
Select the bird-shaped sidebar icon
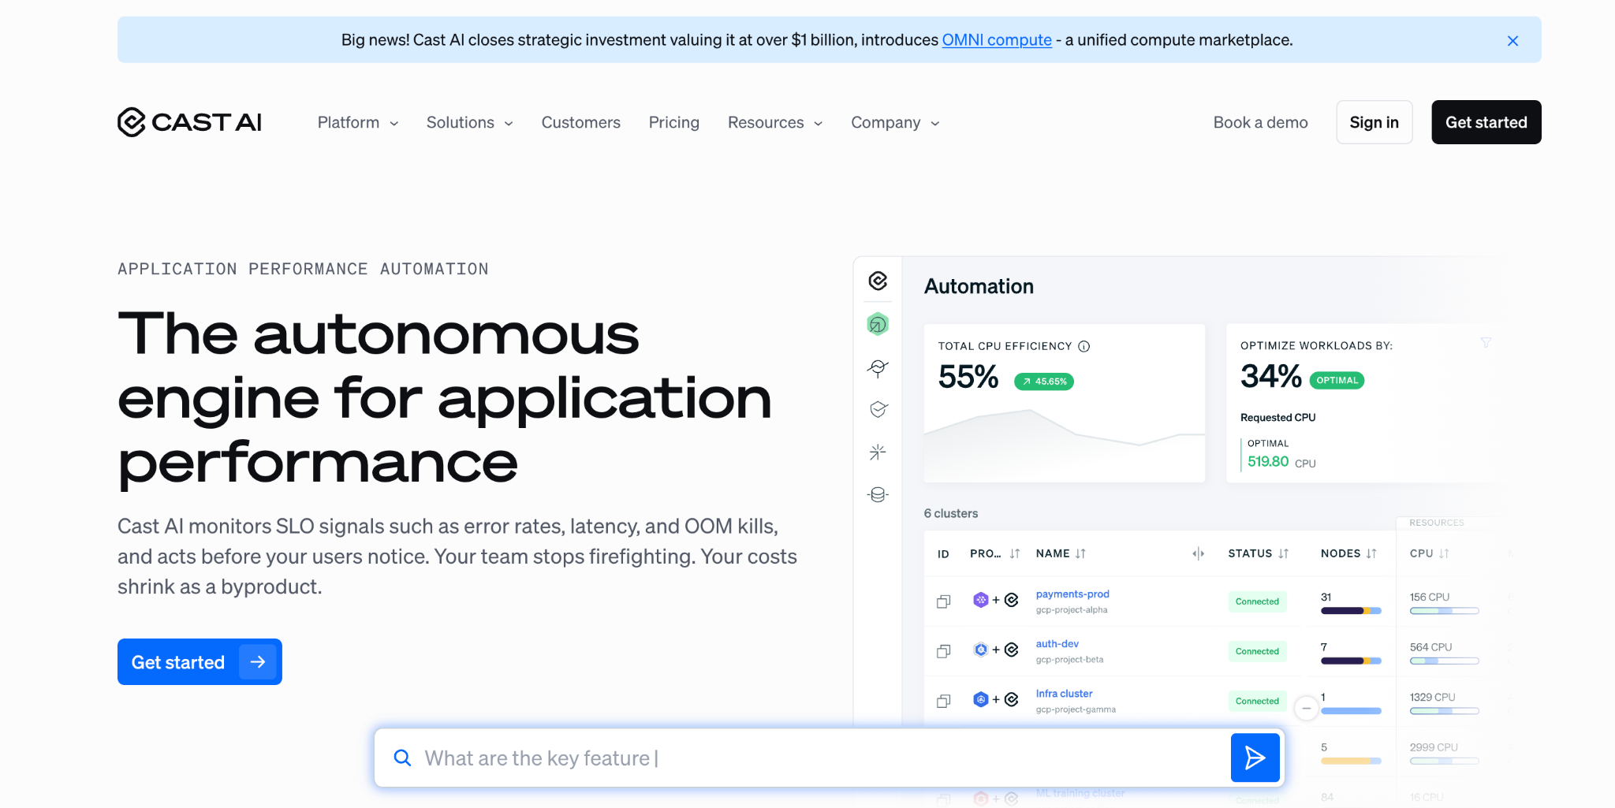[x=878, y=367]
